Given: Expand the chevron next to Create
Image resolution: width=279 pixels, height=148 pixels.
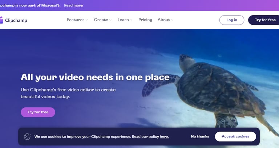Looking at the screenshot, I should point(110,20).
